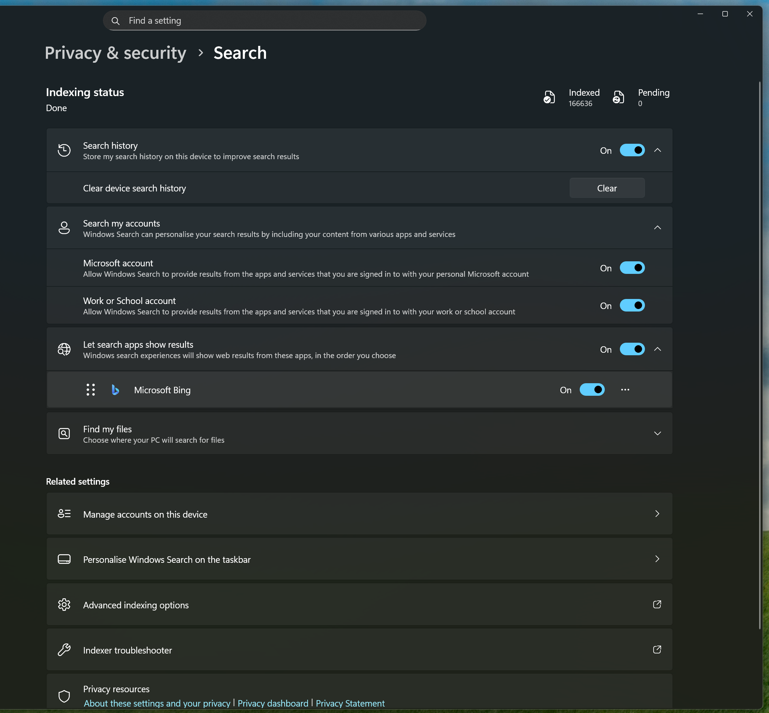
Task: Click the Indexed files status icon
Action: pyautogui.click(x=549, y=97)
